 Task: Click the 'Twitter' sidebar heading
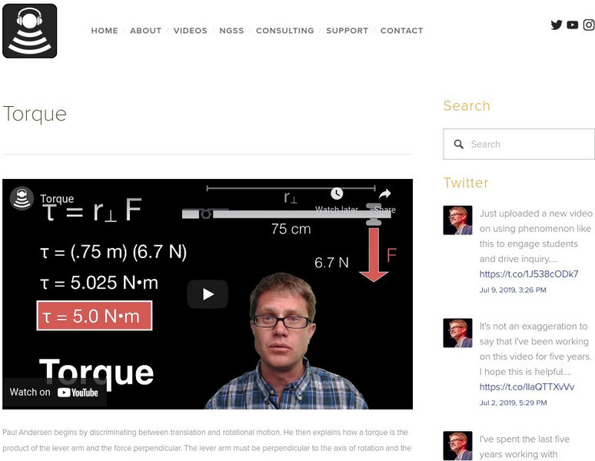tap(466, 183)
